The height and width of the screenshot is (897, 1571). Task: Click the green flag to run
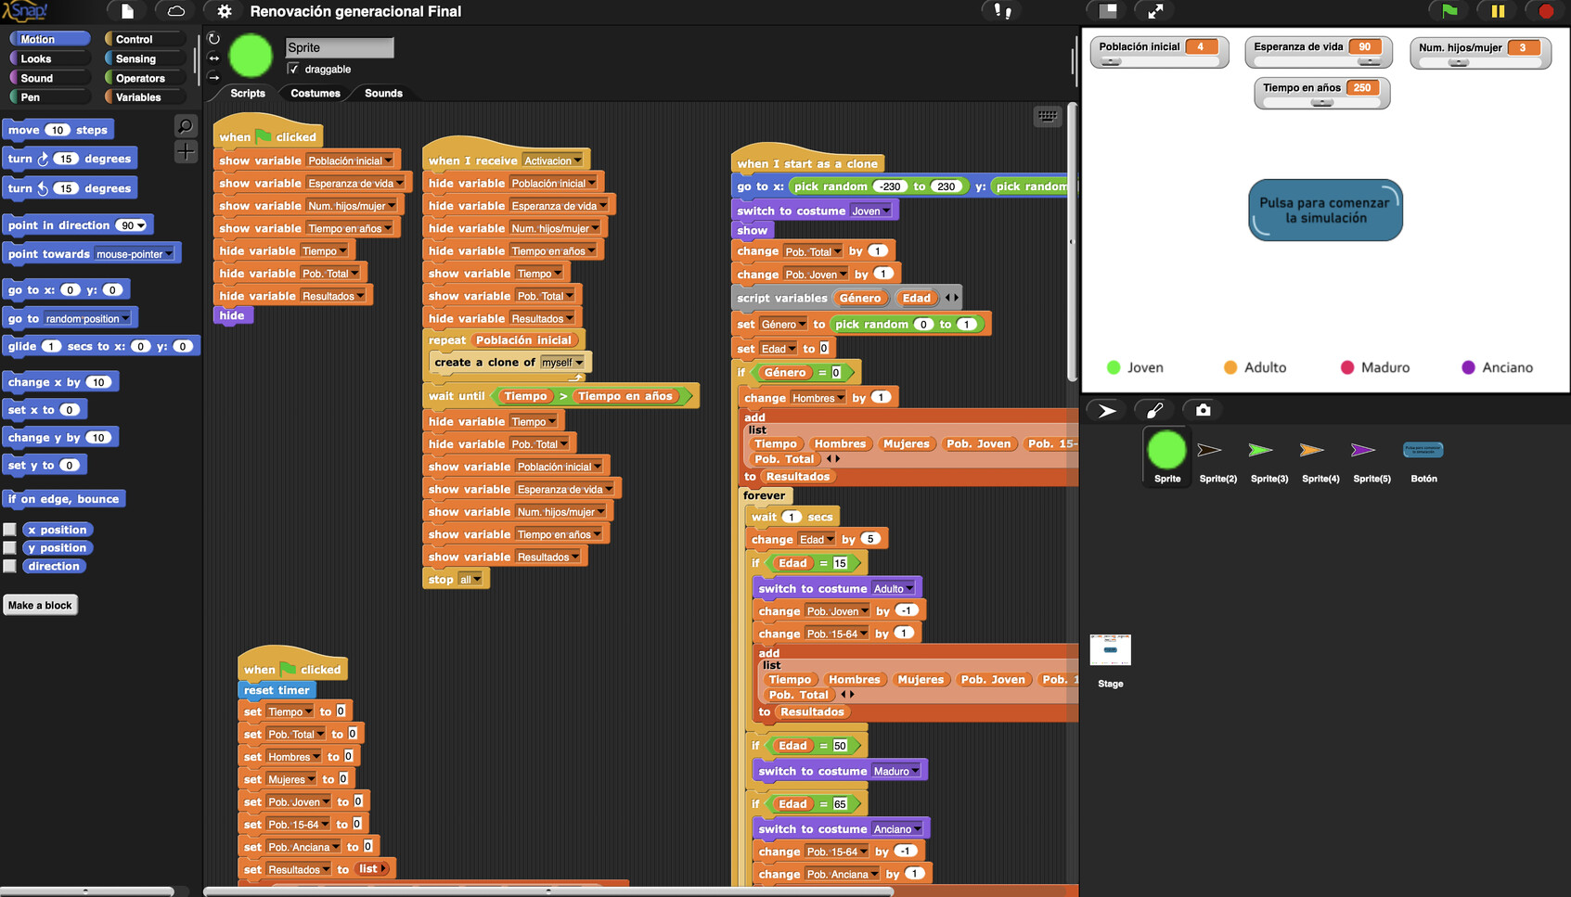1449,11
